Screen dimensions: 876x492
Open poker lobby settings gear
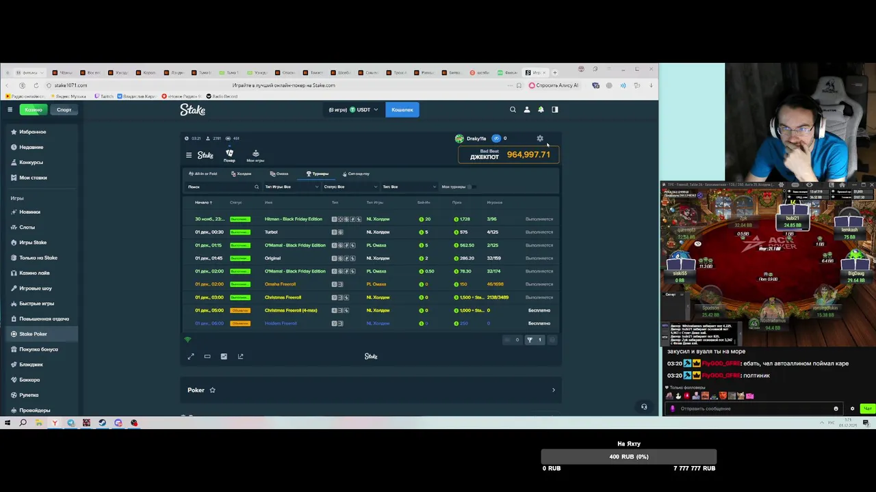(540, 139)
